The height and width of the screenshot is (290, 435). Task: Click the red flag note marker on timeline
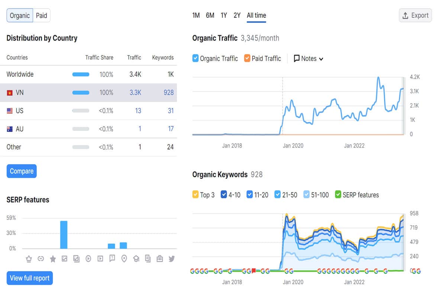point(254,270)
